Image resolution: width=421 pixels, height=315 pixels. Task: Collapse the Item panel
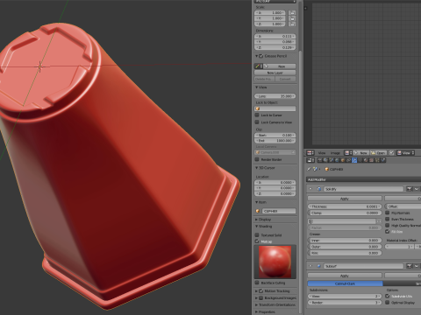pos(257,202)
